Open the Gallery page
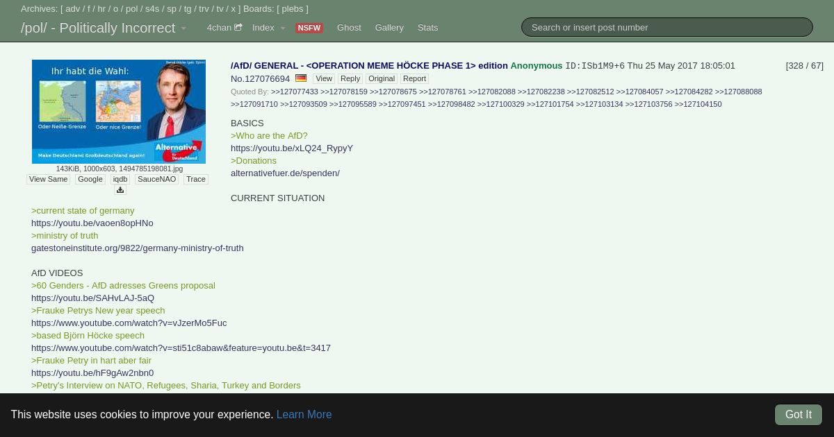This screenshot has height=437, width=834. pyautogui.click(x=389, y=28)
